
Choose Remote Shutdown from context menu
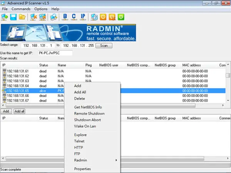(x=89, y=113)
